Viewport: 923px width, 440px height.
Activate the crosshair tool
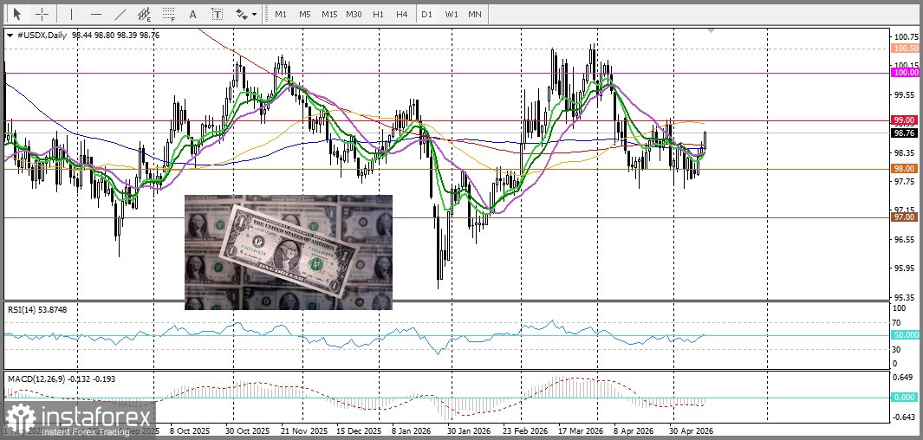(42, 14)
